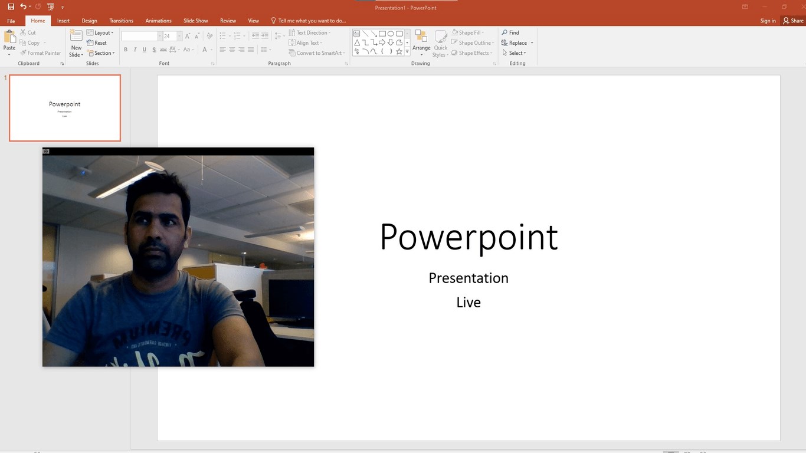The image size is (806, 453).
Task: Click the Save icon in quick access toolbar
Action: [11, 6]
